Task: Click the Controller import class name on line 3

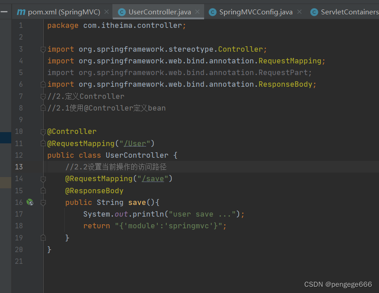Action: (241, 49)
